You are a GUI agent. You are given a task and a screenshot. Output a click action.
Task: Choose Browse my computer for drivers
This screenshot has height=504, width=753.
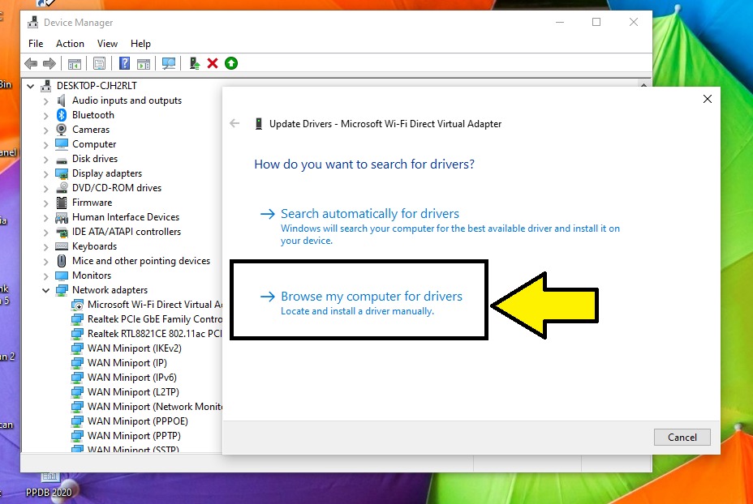point(371,297)
